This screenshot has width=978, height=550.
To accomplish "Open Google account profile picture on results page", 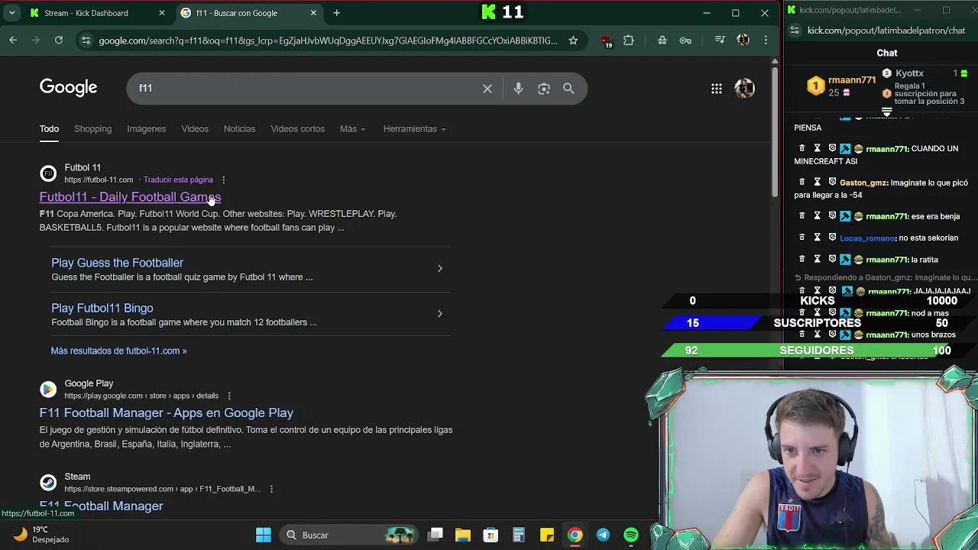I will (744, 89).
